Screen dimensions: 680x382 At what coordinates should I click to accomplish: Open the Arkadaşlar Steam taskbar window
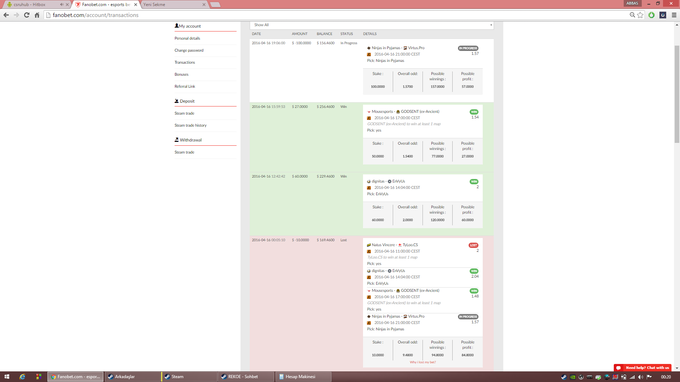tap(133, 377)
